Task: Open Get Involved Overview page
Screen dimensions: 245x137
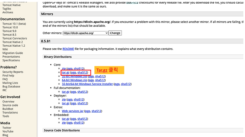Action: coord(8,101)
